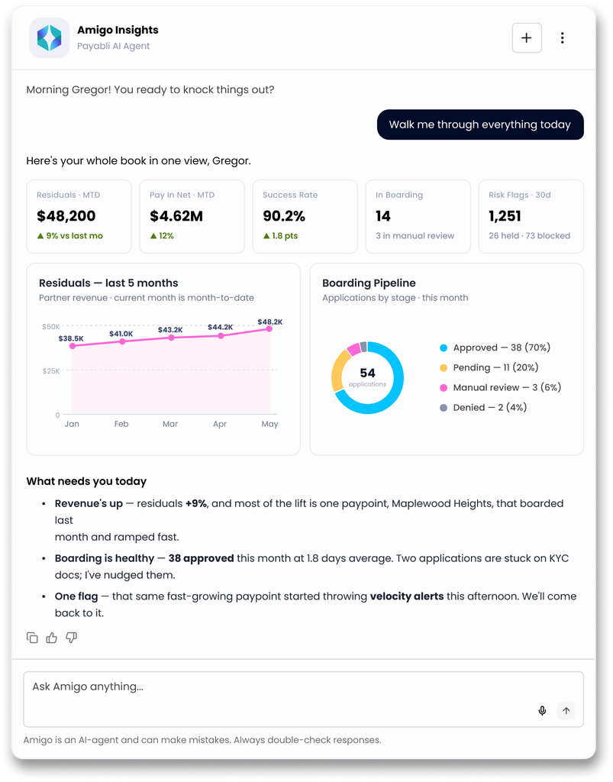Open the Risk Flags 30d 1,251 card
This screenshot has height=782, width=613.
[x=531, y=216]
